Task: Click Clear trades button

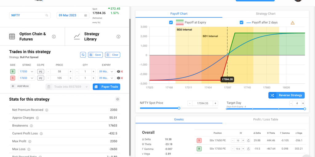Action: coord(113,55)
